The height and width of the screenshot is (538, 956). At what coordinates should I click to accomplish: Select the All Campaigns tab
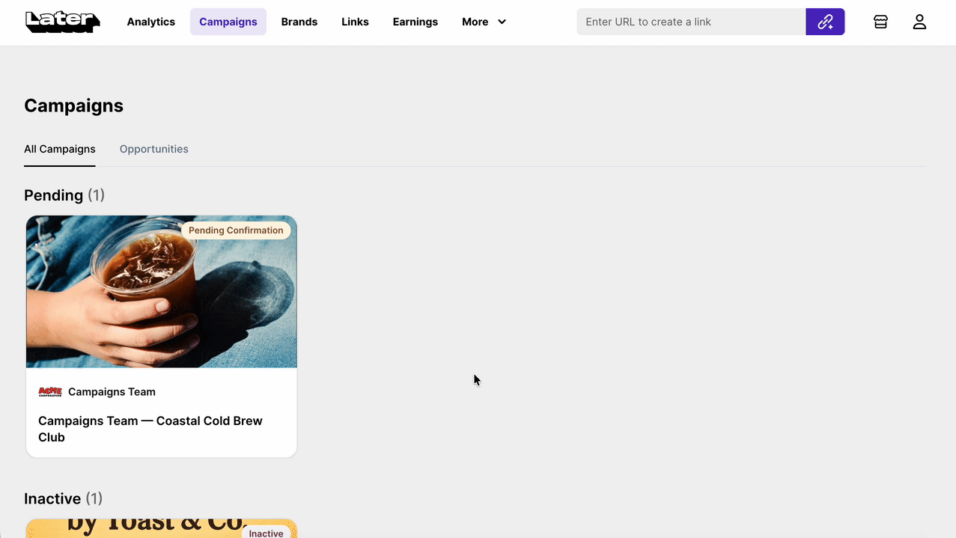(x=60, y=149)
